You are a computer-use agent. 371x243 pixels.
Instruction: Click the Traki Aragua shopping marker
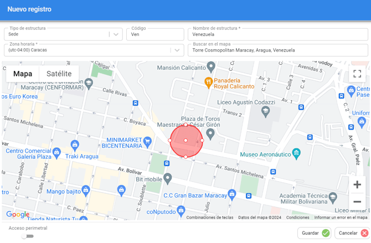[x=75, y=145]
